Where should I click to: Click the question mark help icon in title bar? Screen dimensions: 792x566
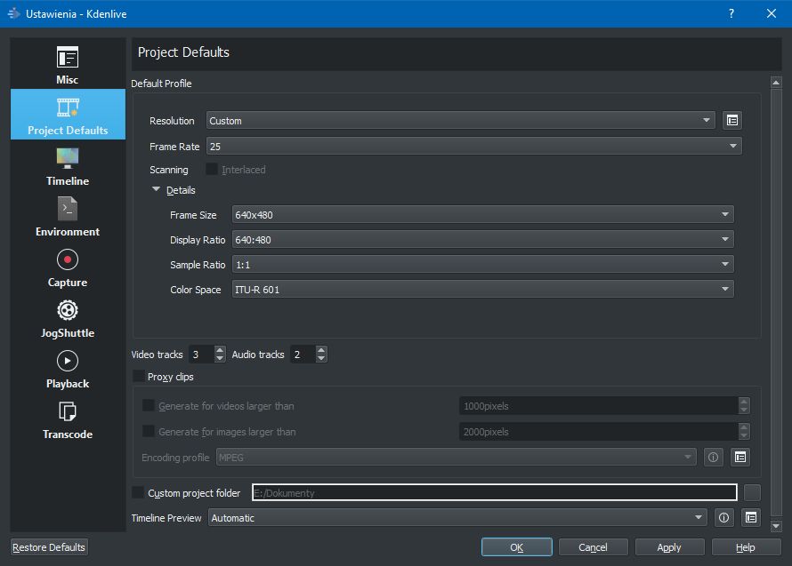point(731,13)
